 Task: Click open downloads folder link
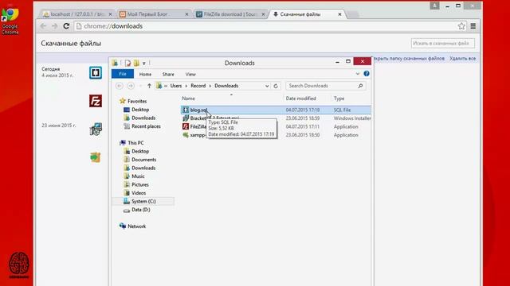(x=409, y=58)
